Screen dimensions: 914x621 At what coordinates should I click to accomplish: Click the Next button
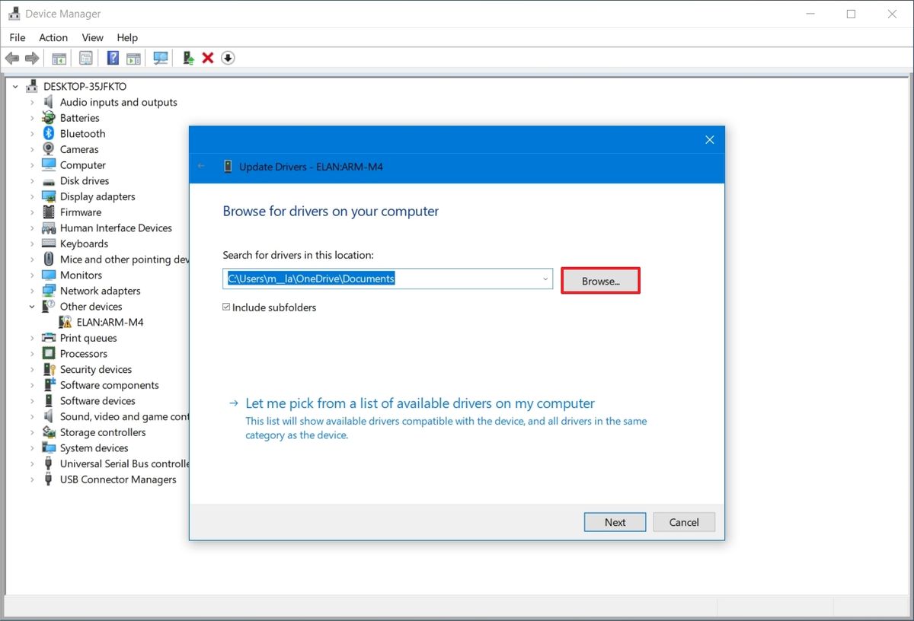click(x=615, y=522)
